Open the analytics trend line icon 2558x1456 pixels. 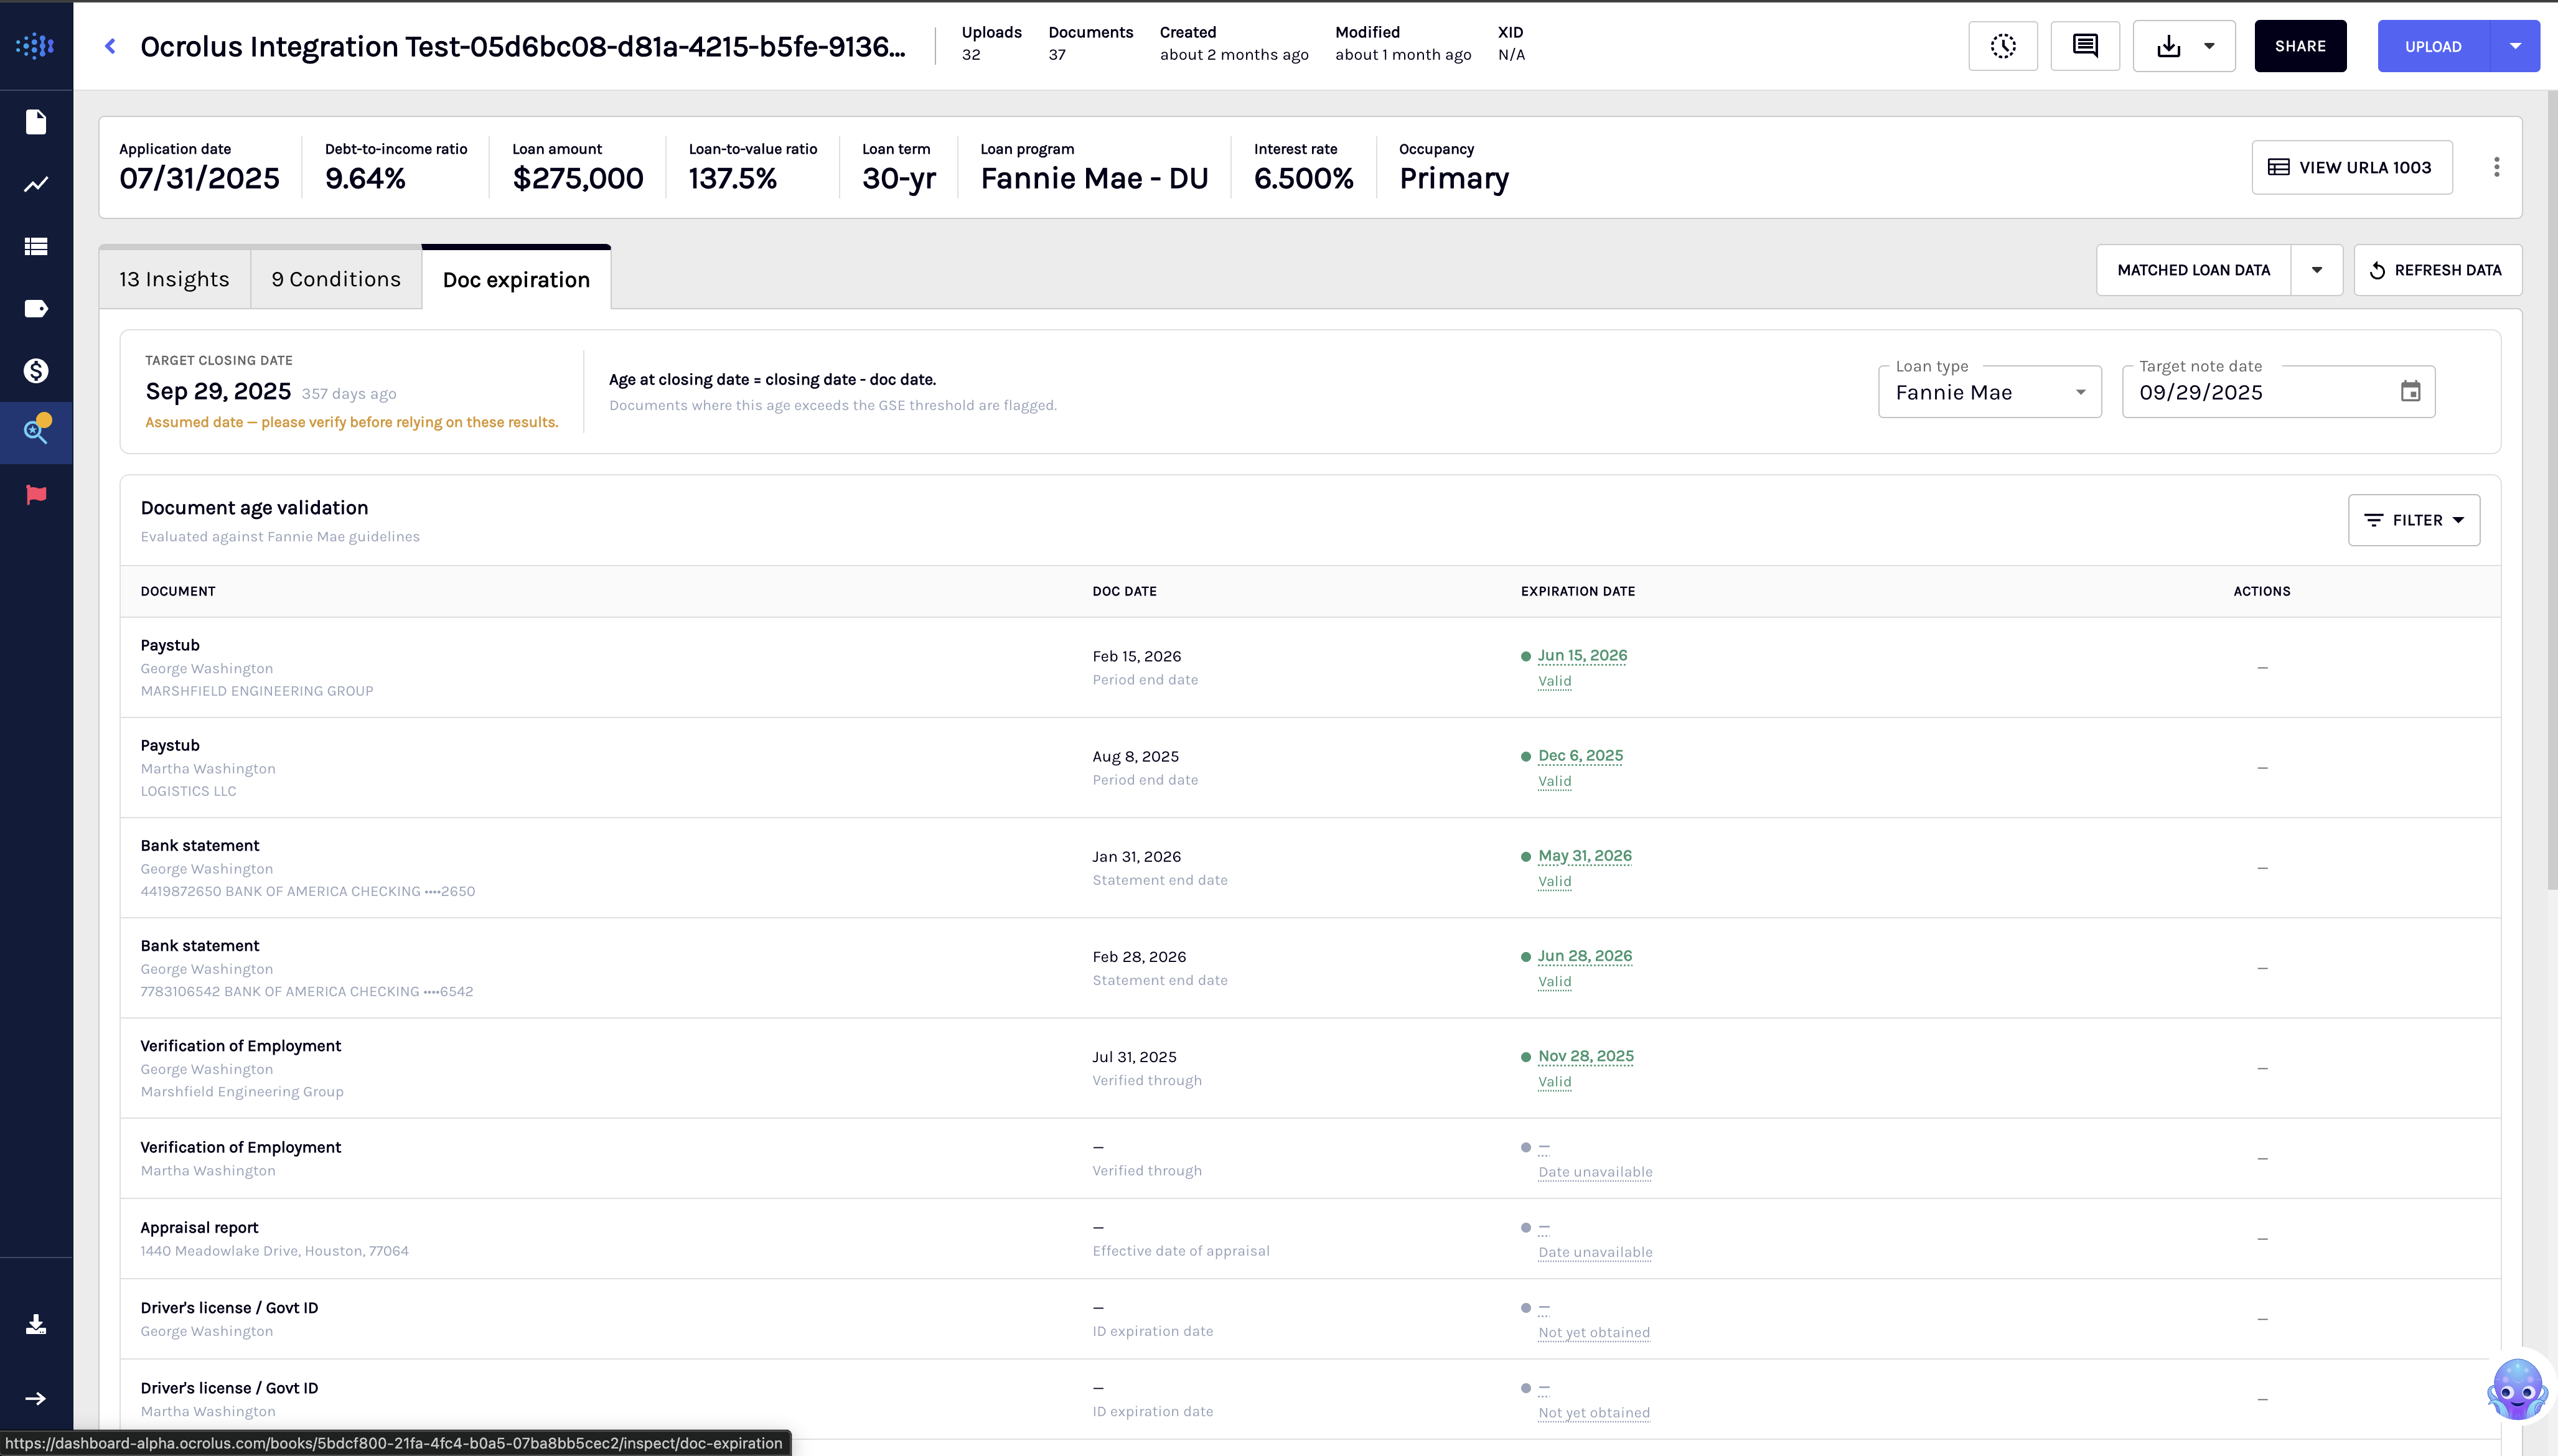[36, 184]
